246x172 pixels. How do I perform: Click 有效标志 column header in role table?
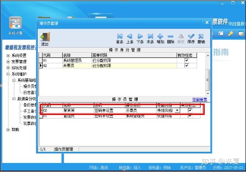(187, 55)
